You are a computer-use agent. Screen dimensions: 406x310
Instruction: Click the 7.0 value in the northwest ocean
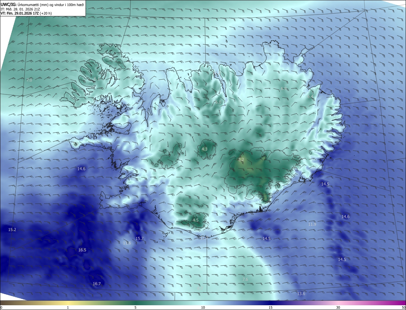click(29, 80)
